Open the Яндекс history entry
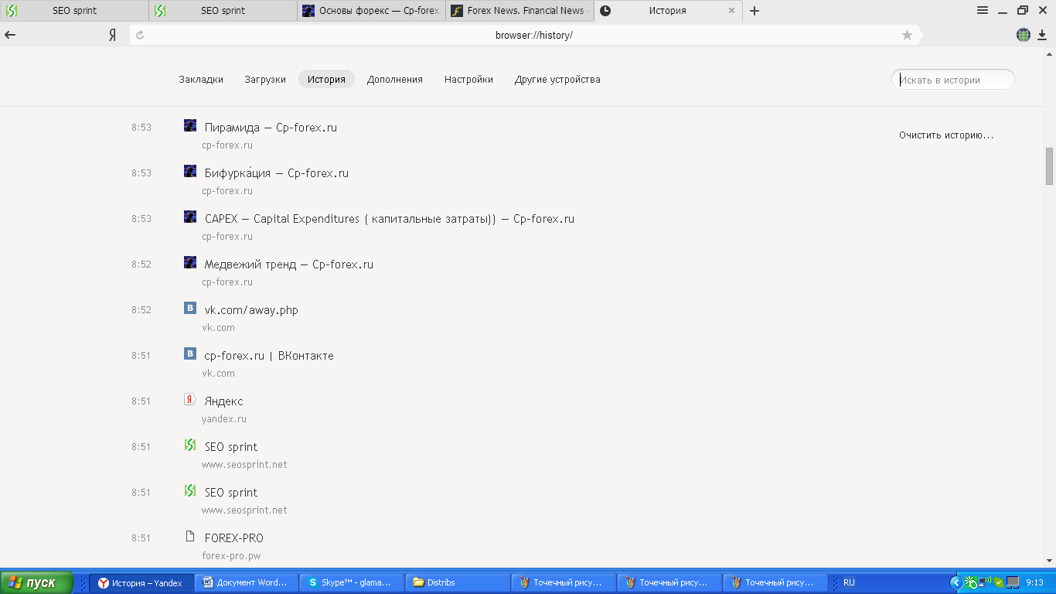This screenshot has width=1056, height=594. (224, 401)
